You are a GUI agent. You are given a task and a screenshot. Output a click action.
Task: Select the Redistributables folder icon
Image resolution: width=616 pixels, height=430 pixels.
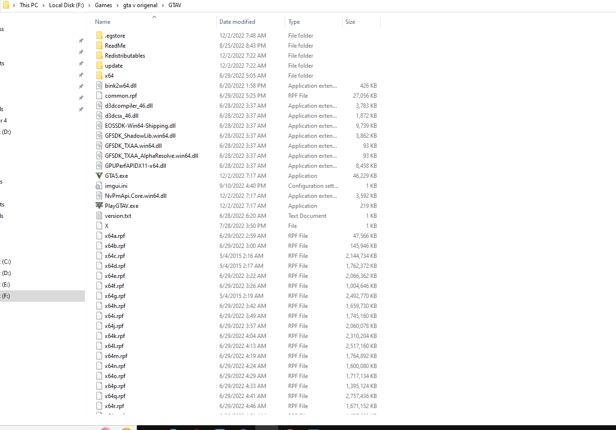coord(99,55)
